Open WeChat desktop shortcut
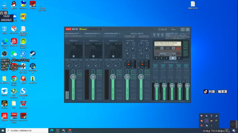 click(14, 55)
